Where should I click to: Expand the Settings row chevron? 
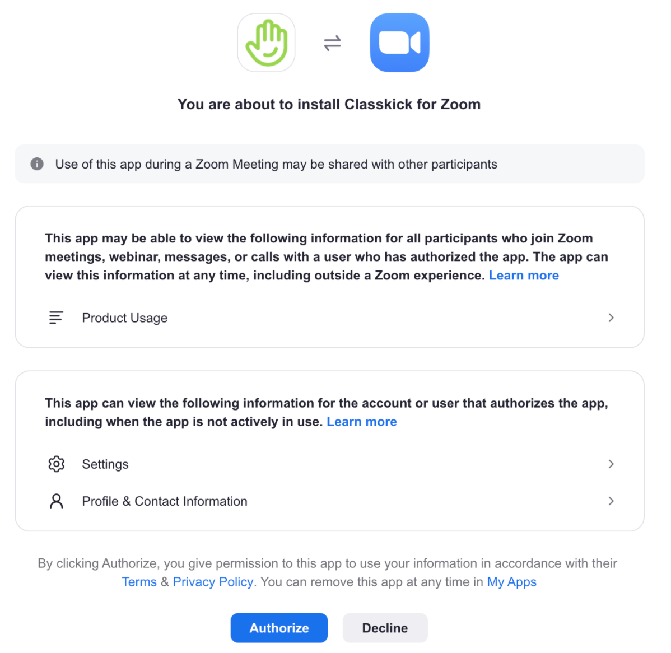611,464
